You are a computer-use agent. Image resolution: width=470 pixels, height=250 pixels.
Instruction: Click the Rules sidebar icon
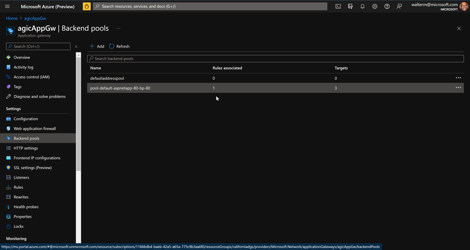pos(8,187)
